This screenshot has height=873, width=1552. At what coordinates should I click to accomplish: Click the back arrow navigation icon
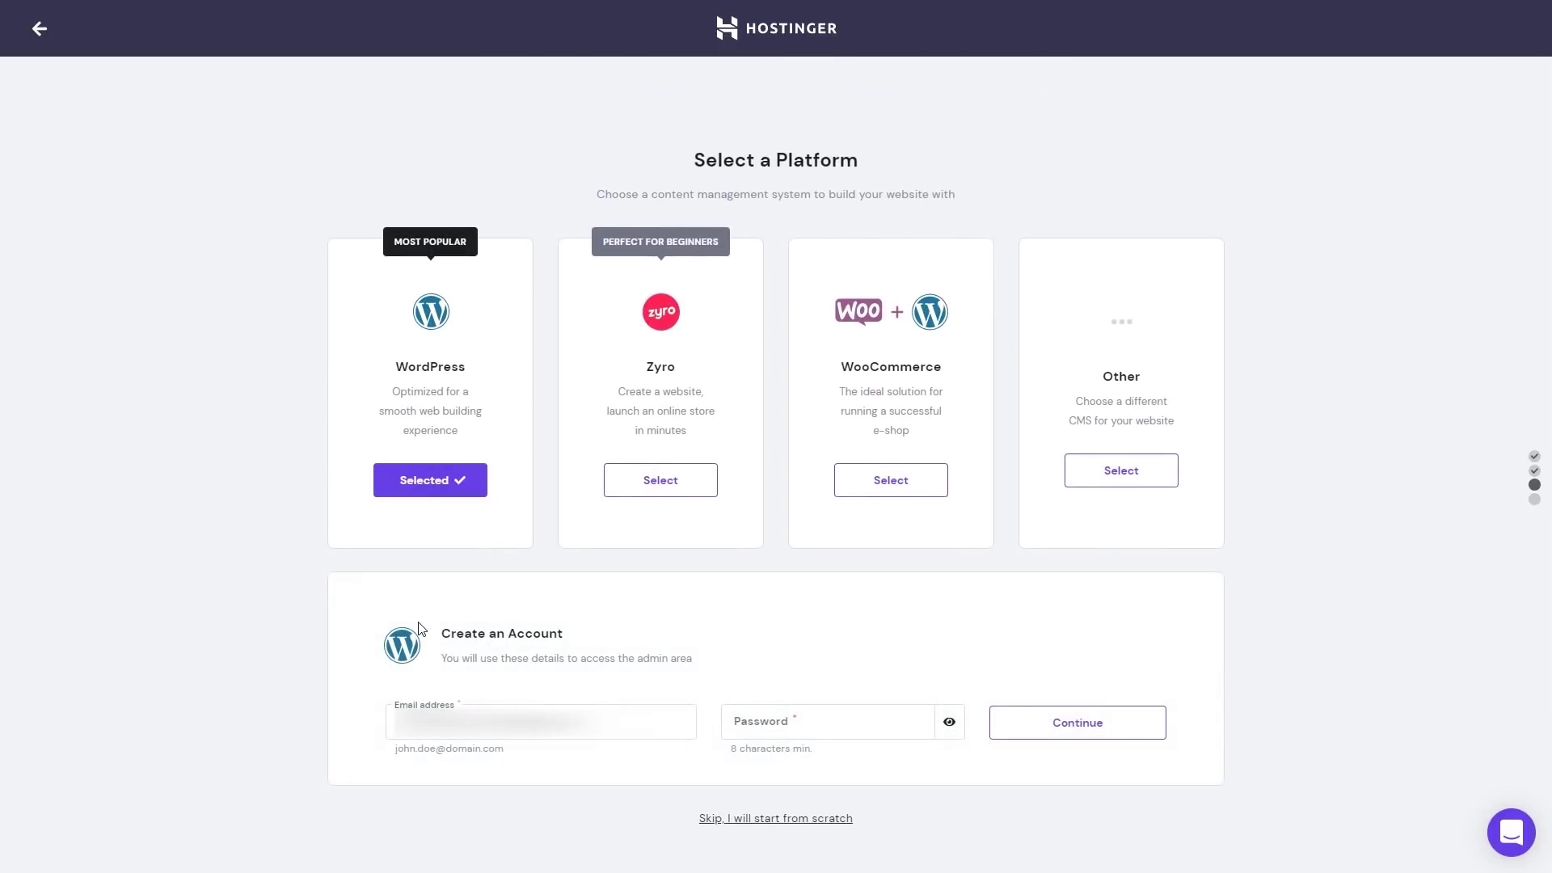(x=40, y=29)
